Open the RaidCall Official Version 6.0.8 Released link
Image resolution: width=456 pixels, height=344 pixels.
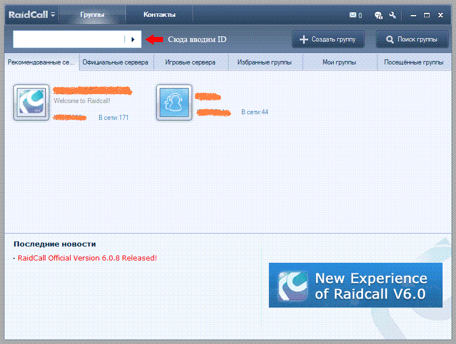point(87,258)
